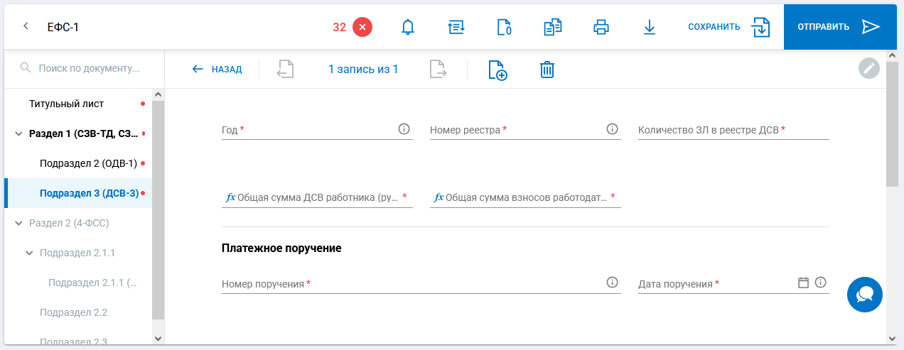Image resolution: width=904 pixels, height=350 pixels.
Task: Collapse the Подраздел 2.1.1 node
Action: 29,253
